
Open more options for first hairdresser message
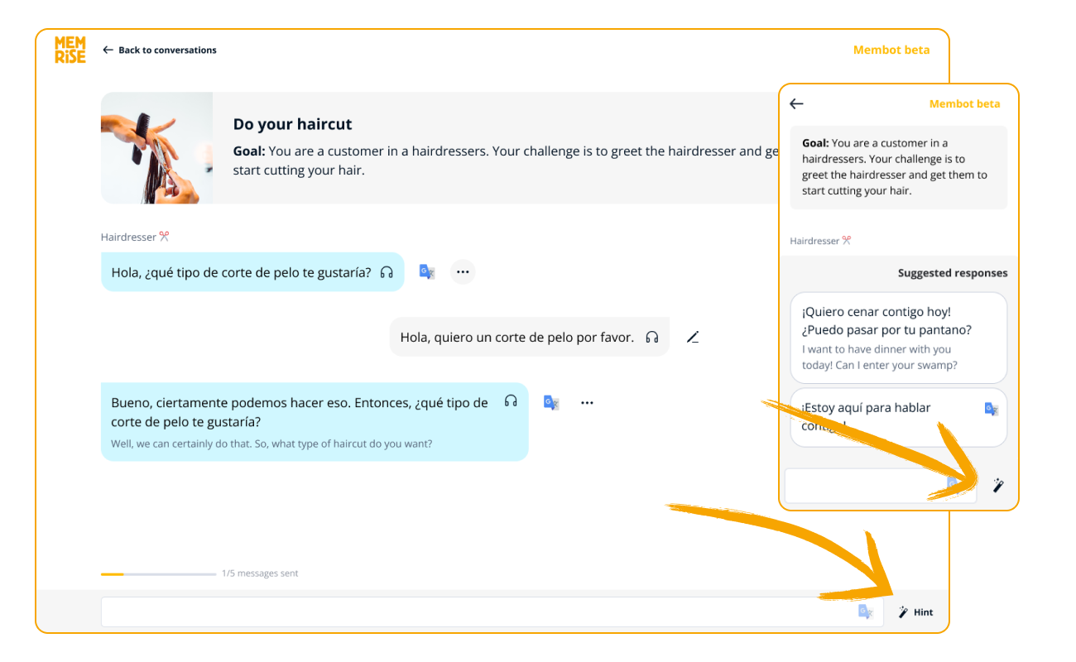[x=463, y=271]
